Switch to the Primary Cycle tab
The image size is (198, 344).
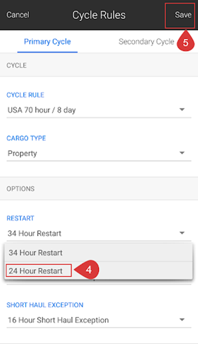pos(47,41)
